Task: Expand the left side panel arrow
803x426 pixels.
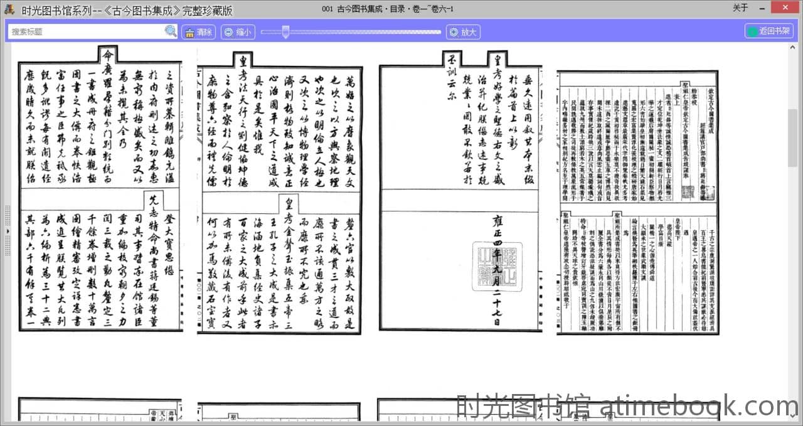Action: click(7, 231)
